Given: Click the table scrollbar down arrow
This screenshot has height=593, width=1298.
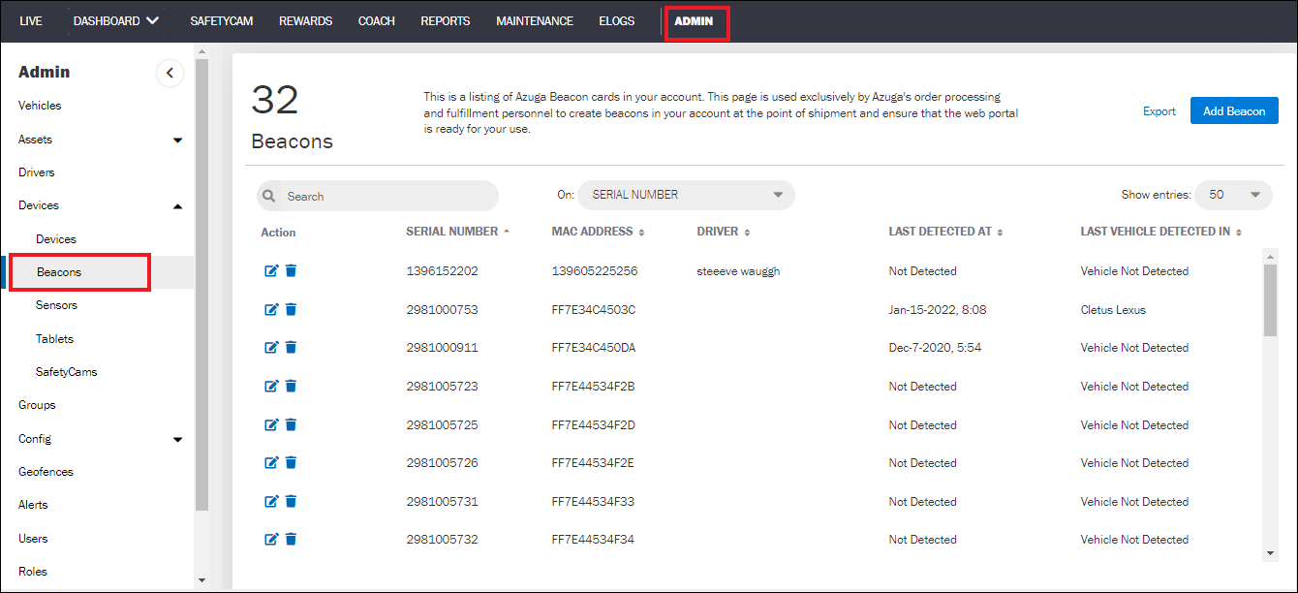Looking at the screenshot, I should click(x=1271, y=552).
